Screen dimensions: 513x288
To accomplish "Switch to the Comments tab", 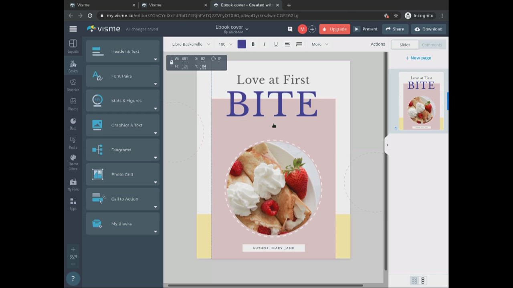I will [432, 45].
